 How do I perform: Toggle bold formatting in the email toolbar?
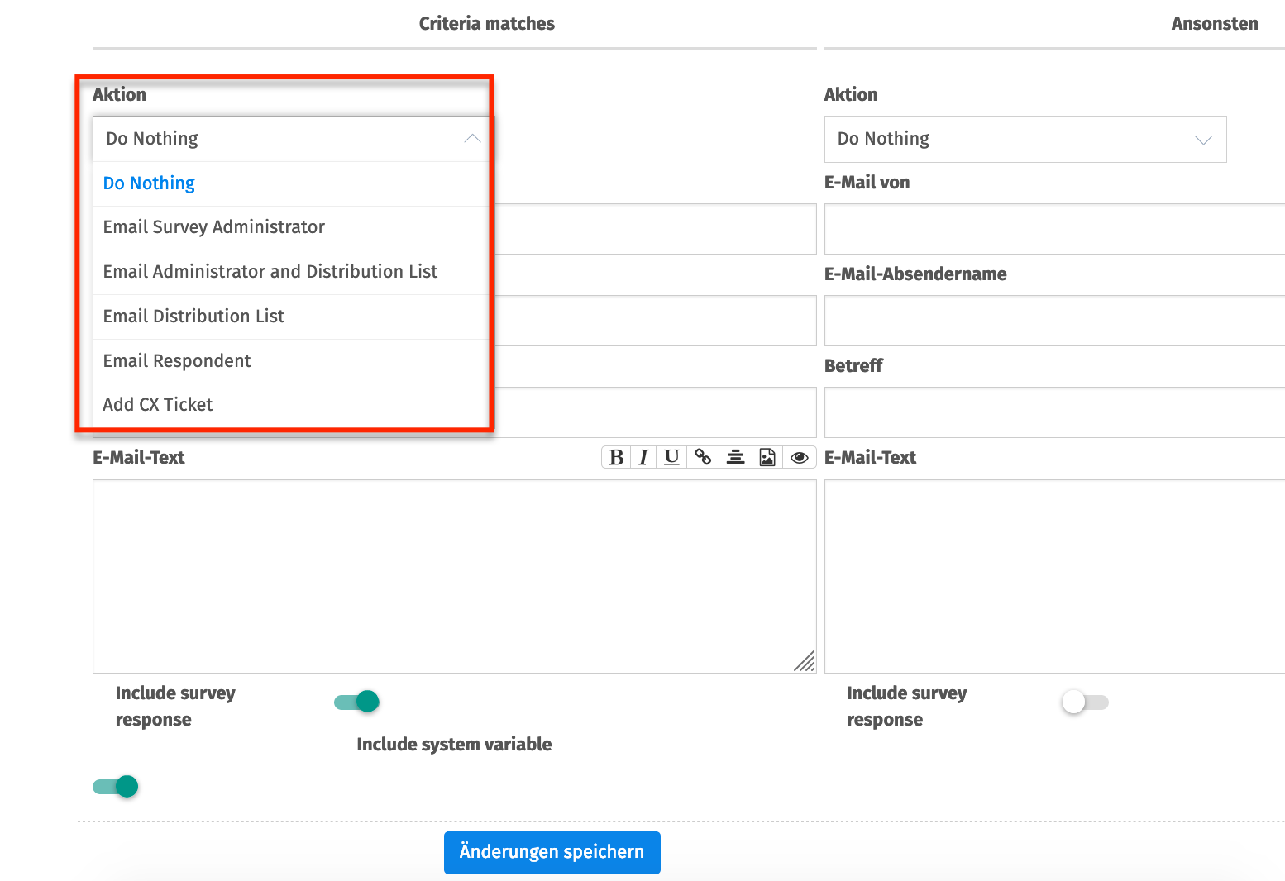pyautogui.click(x=615, y=457)
